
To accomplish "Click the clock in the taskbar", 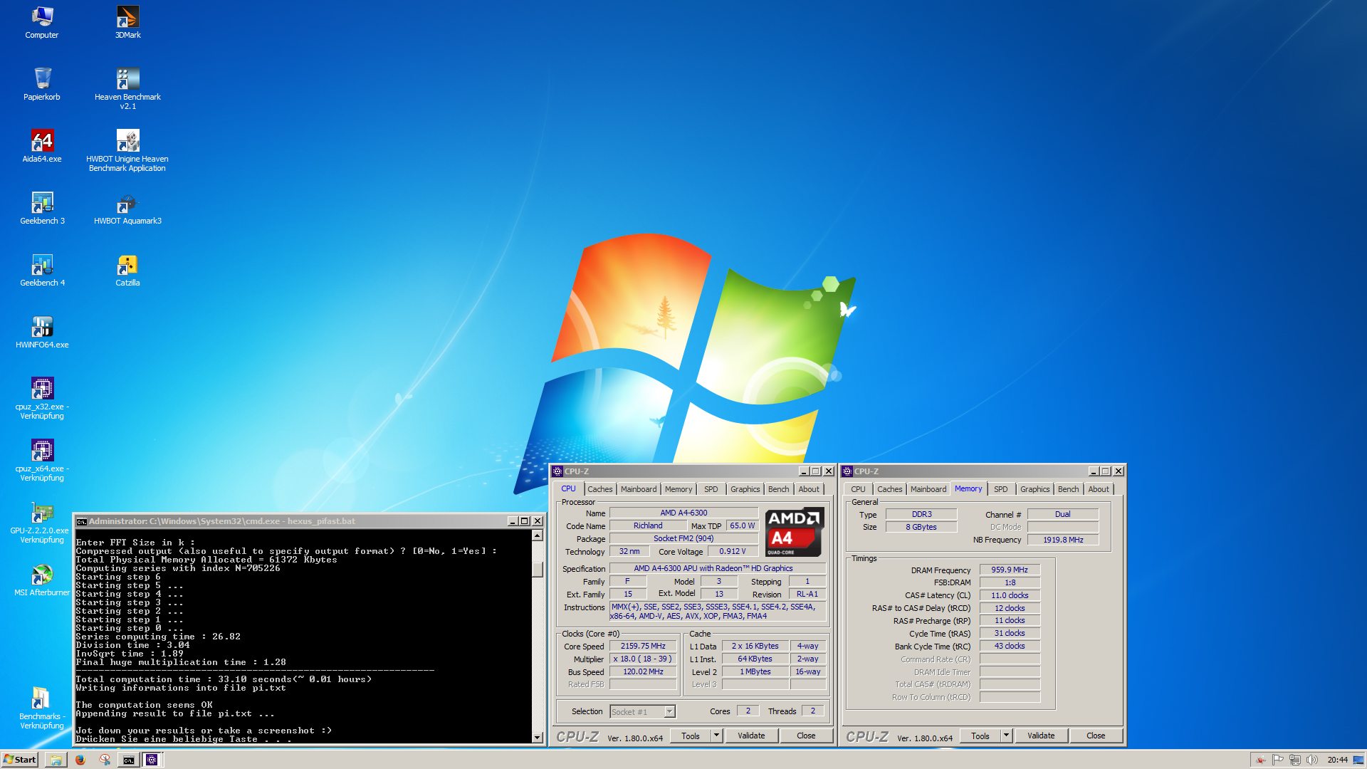I will 1337,760.
